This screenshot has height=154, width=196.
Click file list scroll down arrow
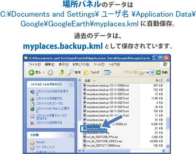tap(167, 146)
